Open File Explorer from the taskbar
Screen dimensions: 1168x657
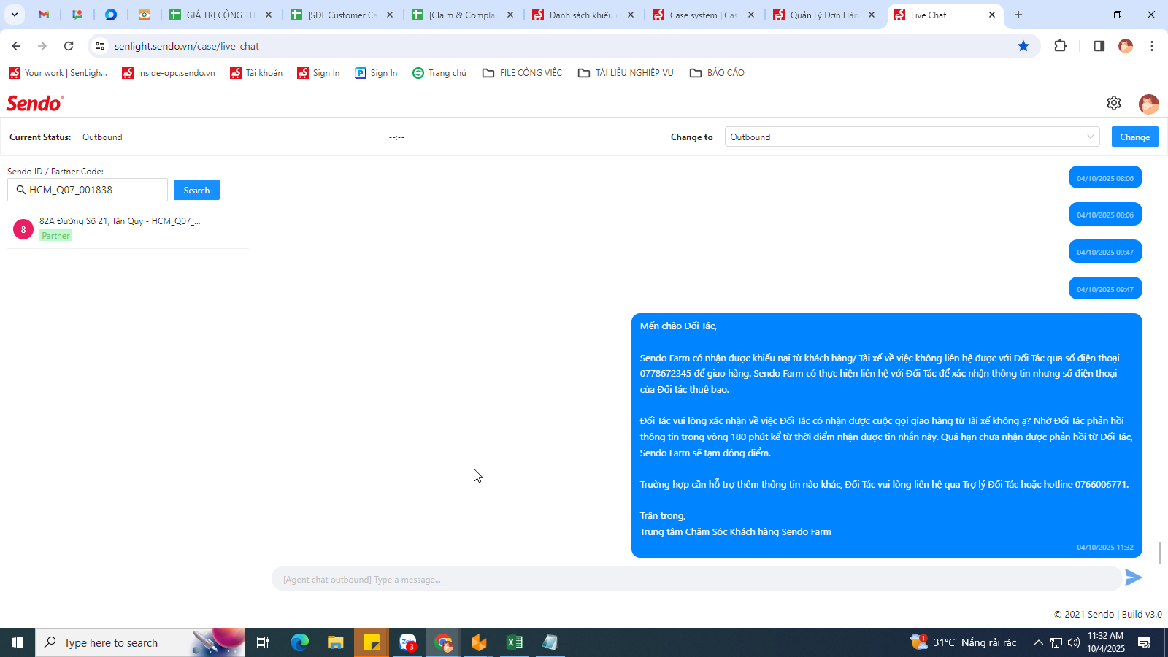tap(335, 642)
